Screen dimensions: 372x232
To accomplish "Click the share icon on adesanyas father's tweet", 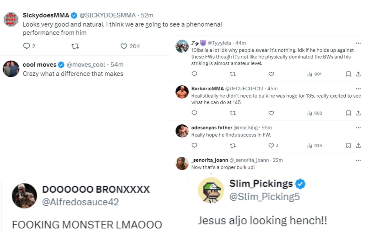I will coord(358,145).
